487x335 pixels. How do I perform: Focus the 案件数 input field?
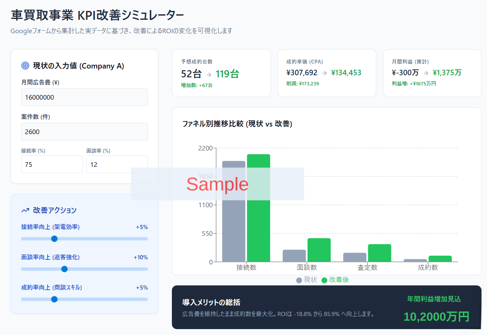click(x=84, y=132)
